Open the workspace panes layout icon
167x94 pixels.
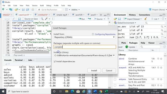(x=66, y=10)
